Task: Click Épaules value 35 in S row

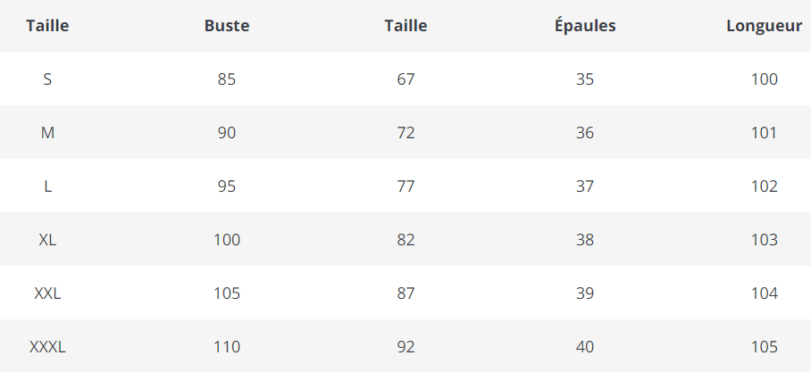Action: 585,79
